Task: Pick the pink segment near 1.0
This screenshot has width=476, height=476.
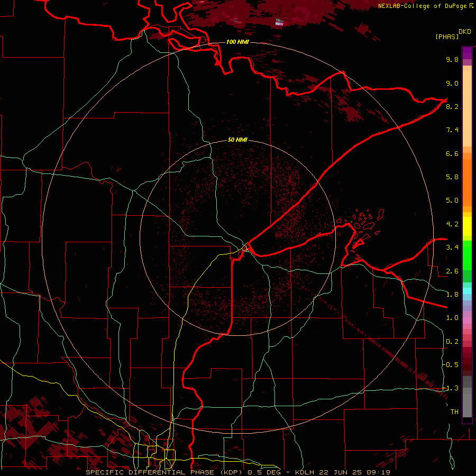Action: pyautogui.click(x=467, y=321)
